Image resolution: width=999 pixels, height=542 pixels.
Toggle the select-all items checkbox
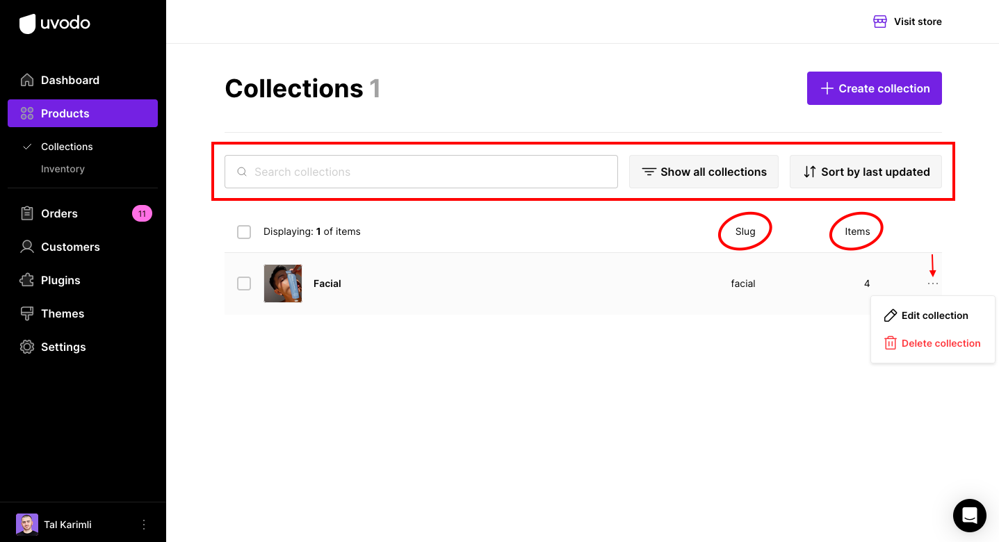[244, 231]
